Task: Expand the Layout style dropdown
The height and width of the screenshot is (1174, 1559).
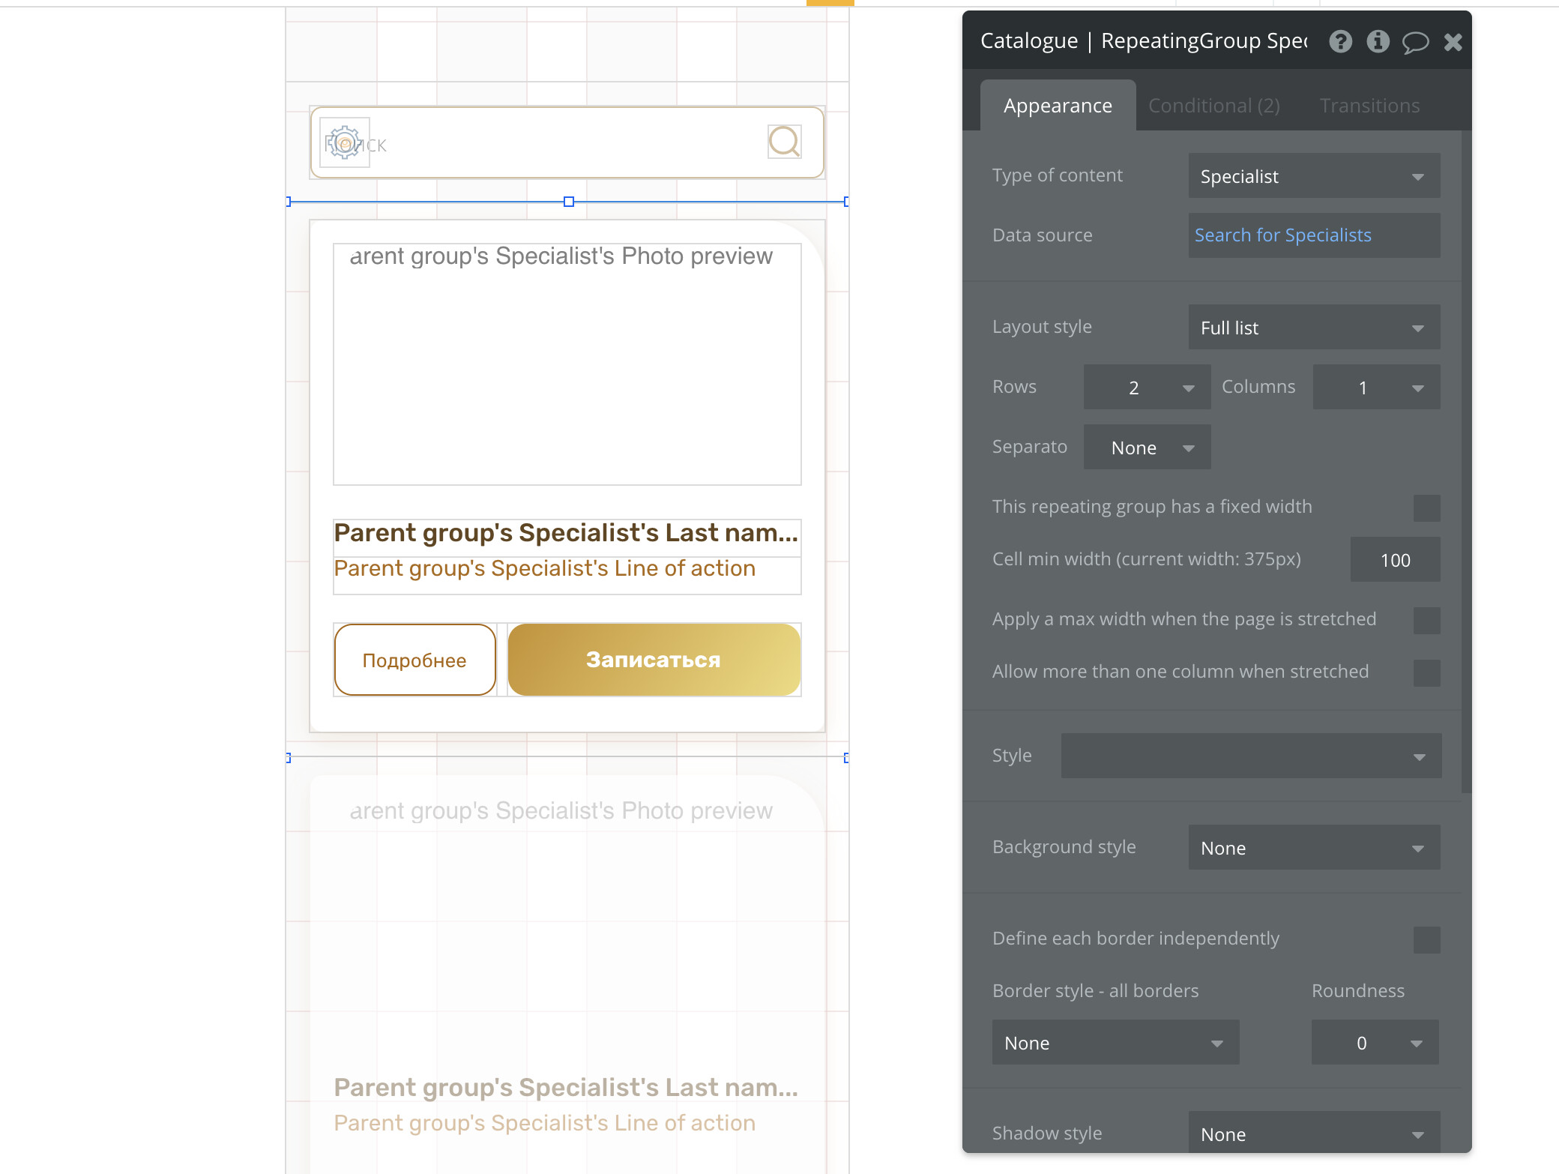Action: coord(1313,328)
